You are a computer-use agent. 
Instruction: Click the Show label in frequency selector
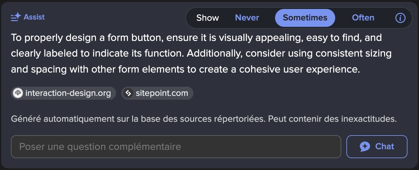tap(208, 18)
